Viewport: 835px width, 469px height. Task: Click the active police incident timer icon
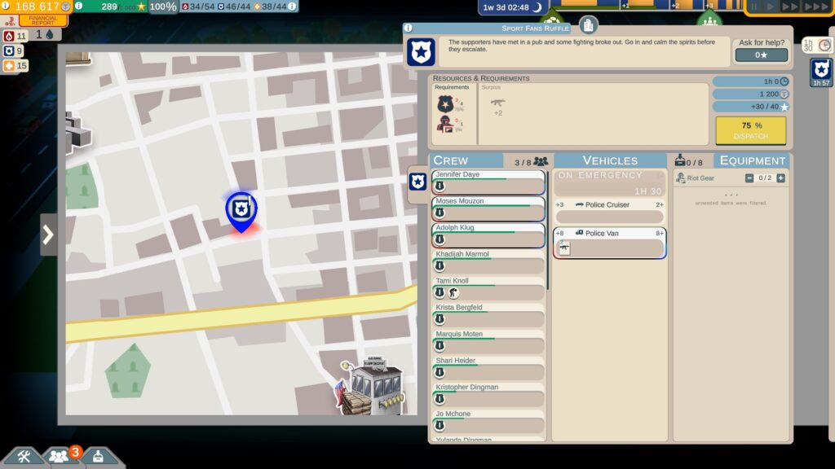click(x=820, y=72)
